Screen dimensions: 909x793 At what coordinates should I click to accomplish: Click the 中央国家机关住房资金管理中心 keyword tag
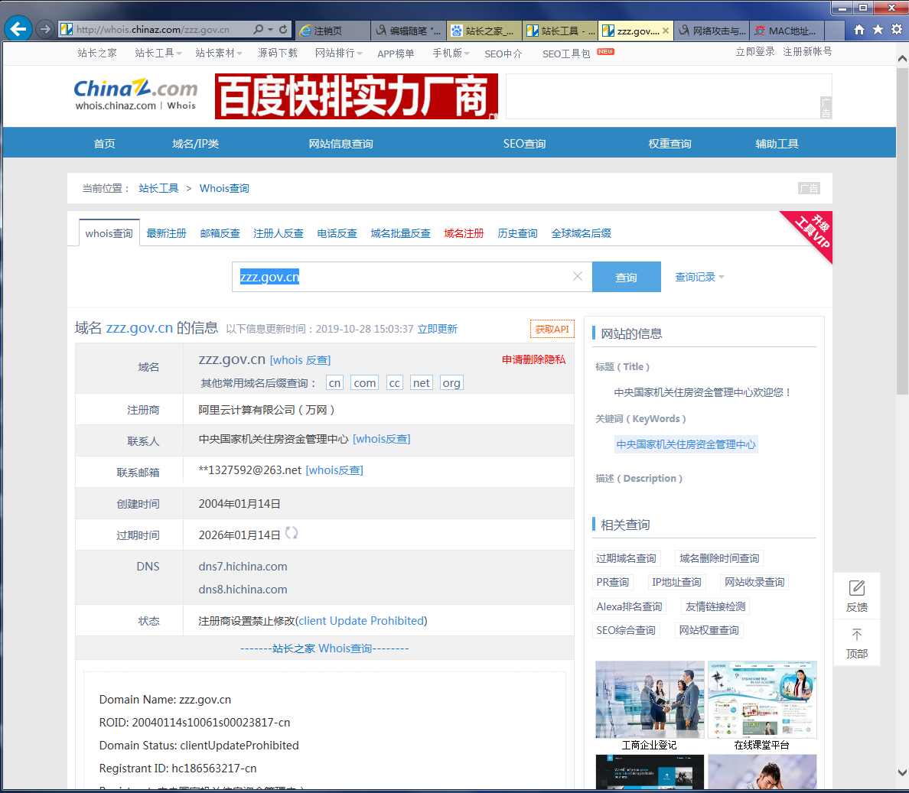coord(686,444)
